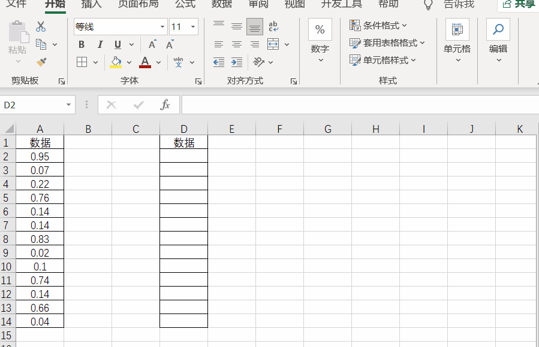Screen dimensions: 539x347
Task: Click the wén phonetic guide icon
Action: 179,62
